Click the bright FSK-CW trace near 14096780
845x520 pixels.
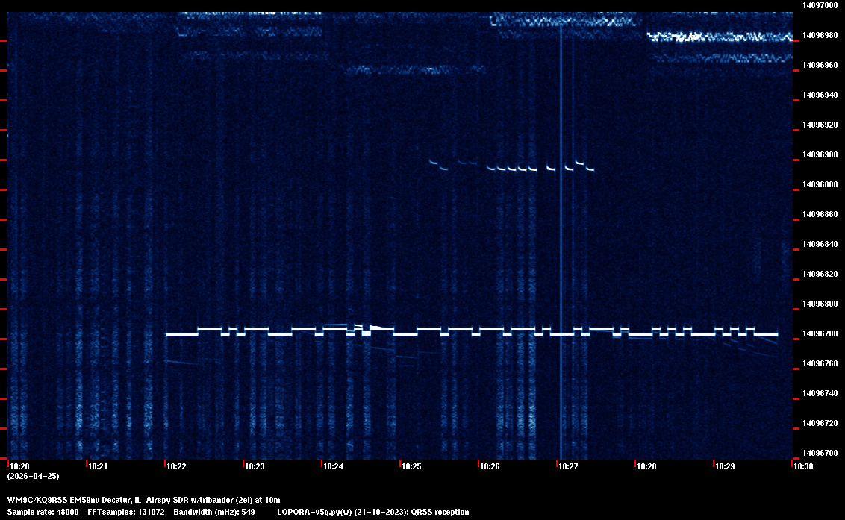472,331
